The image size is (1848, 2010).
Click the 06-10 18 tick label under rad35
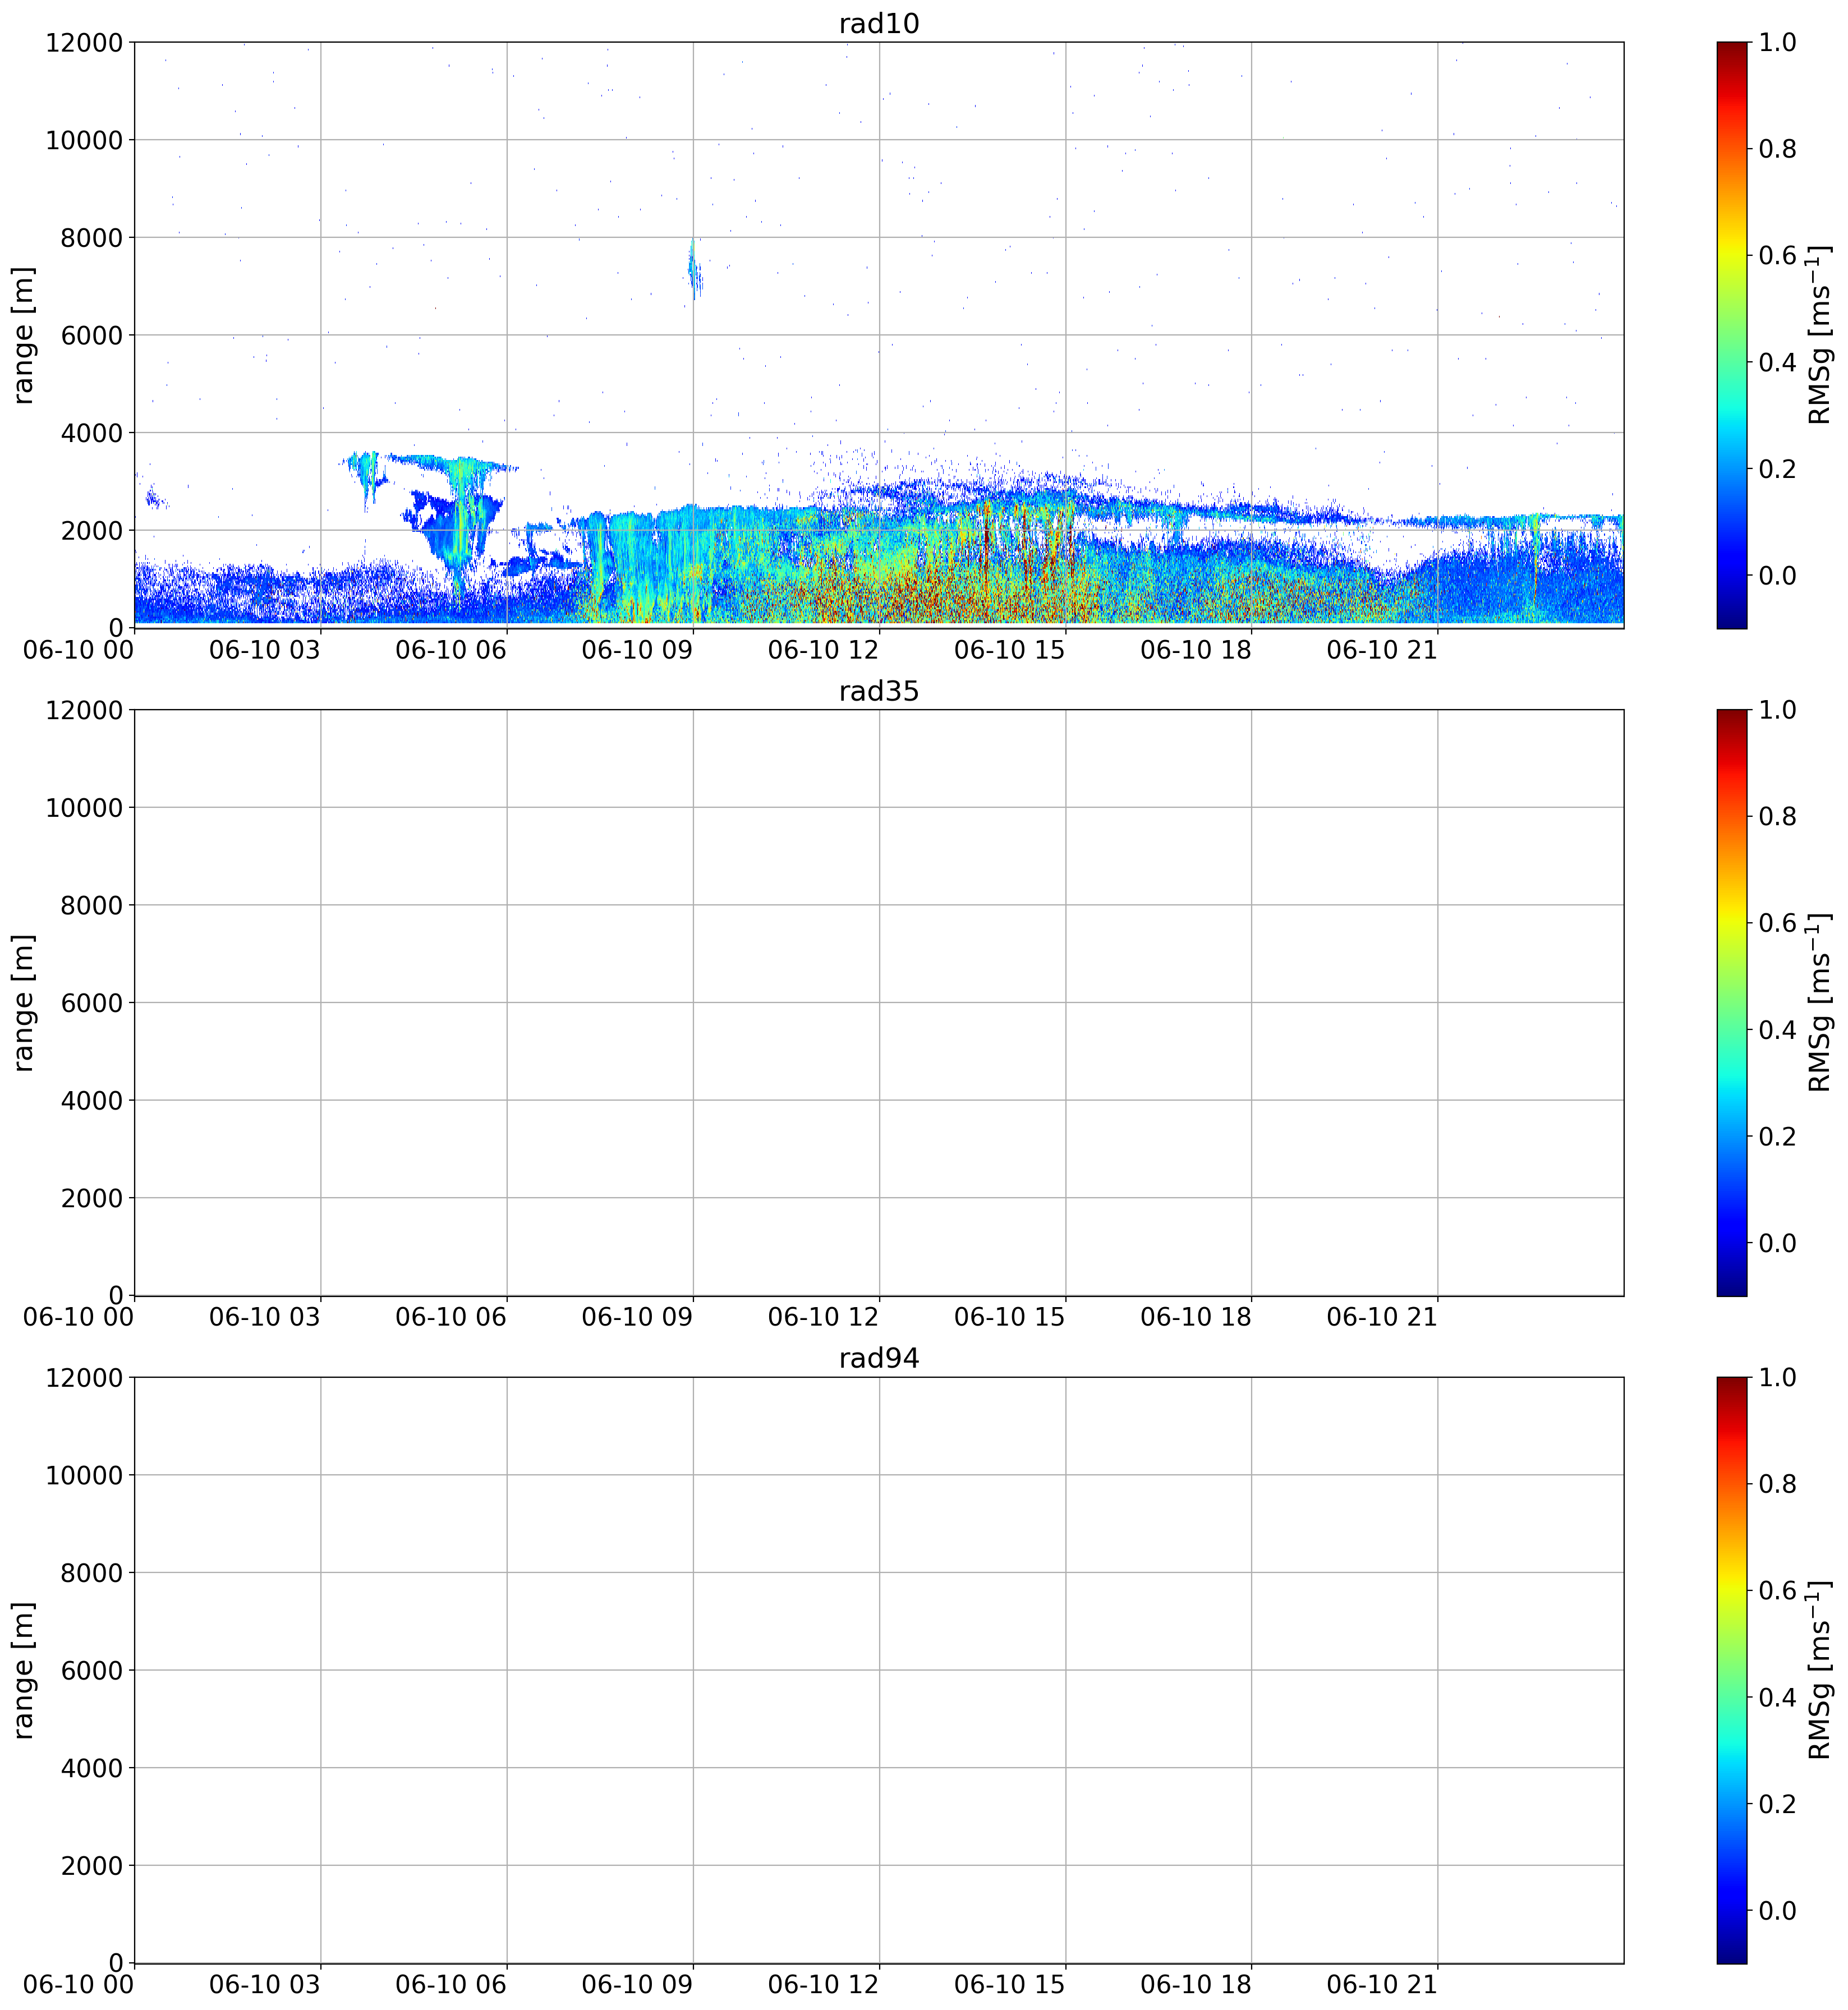pos(1196,1317)
